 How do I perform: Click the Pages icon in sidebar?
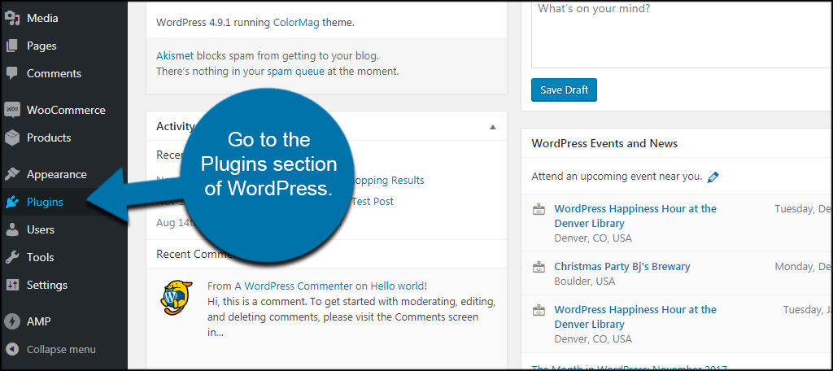pyautogui.click(x=12, y=46)
